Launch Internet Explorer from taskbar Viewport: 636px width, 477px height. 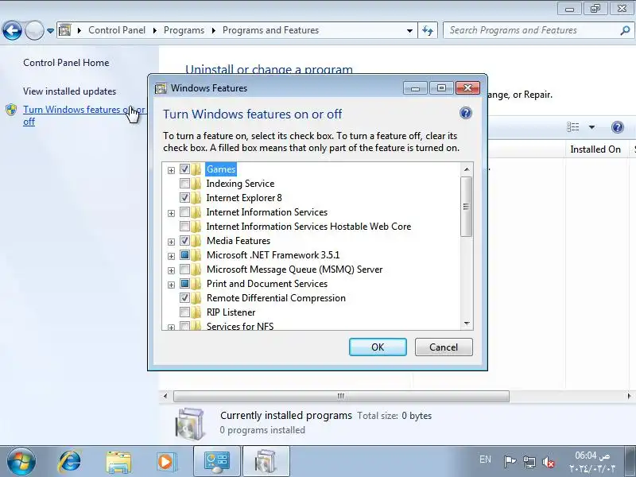(x=70, y=462)
